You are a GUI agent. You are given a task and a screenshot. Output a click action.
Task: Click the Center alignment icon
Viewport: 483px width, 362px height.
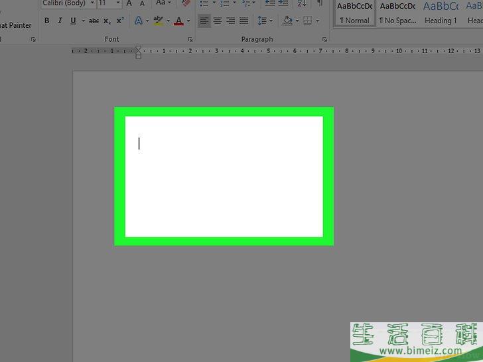click(x=217, y=21)
